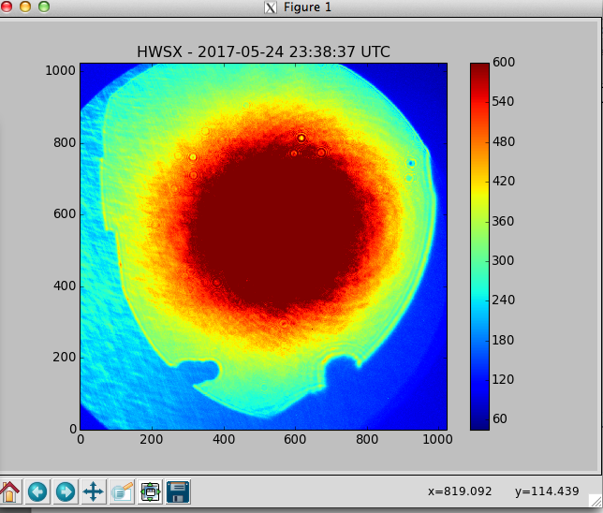
Task: Click the colorbar label 180
Action: click(x=504, y=340)
